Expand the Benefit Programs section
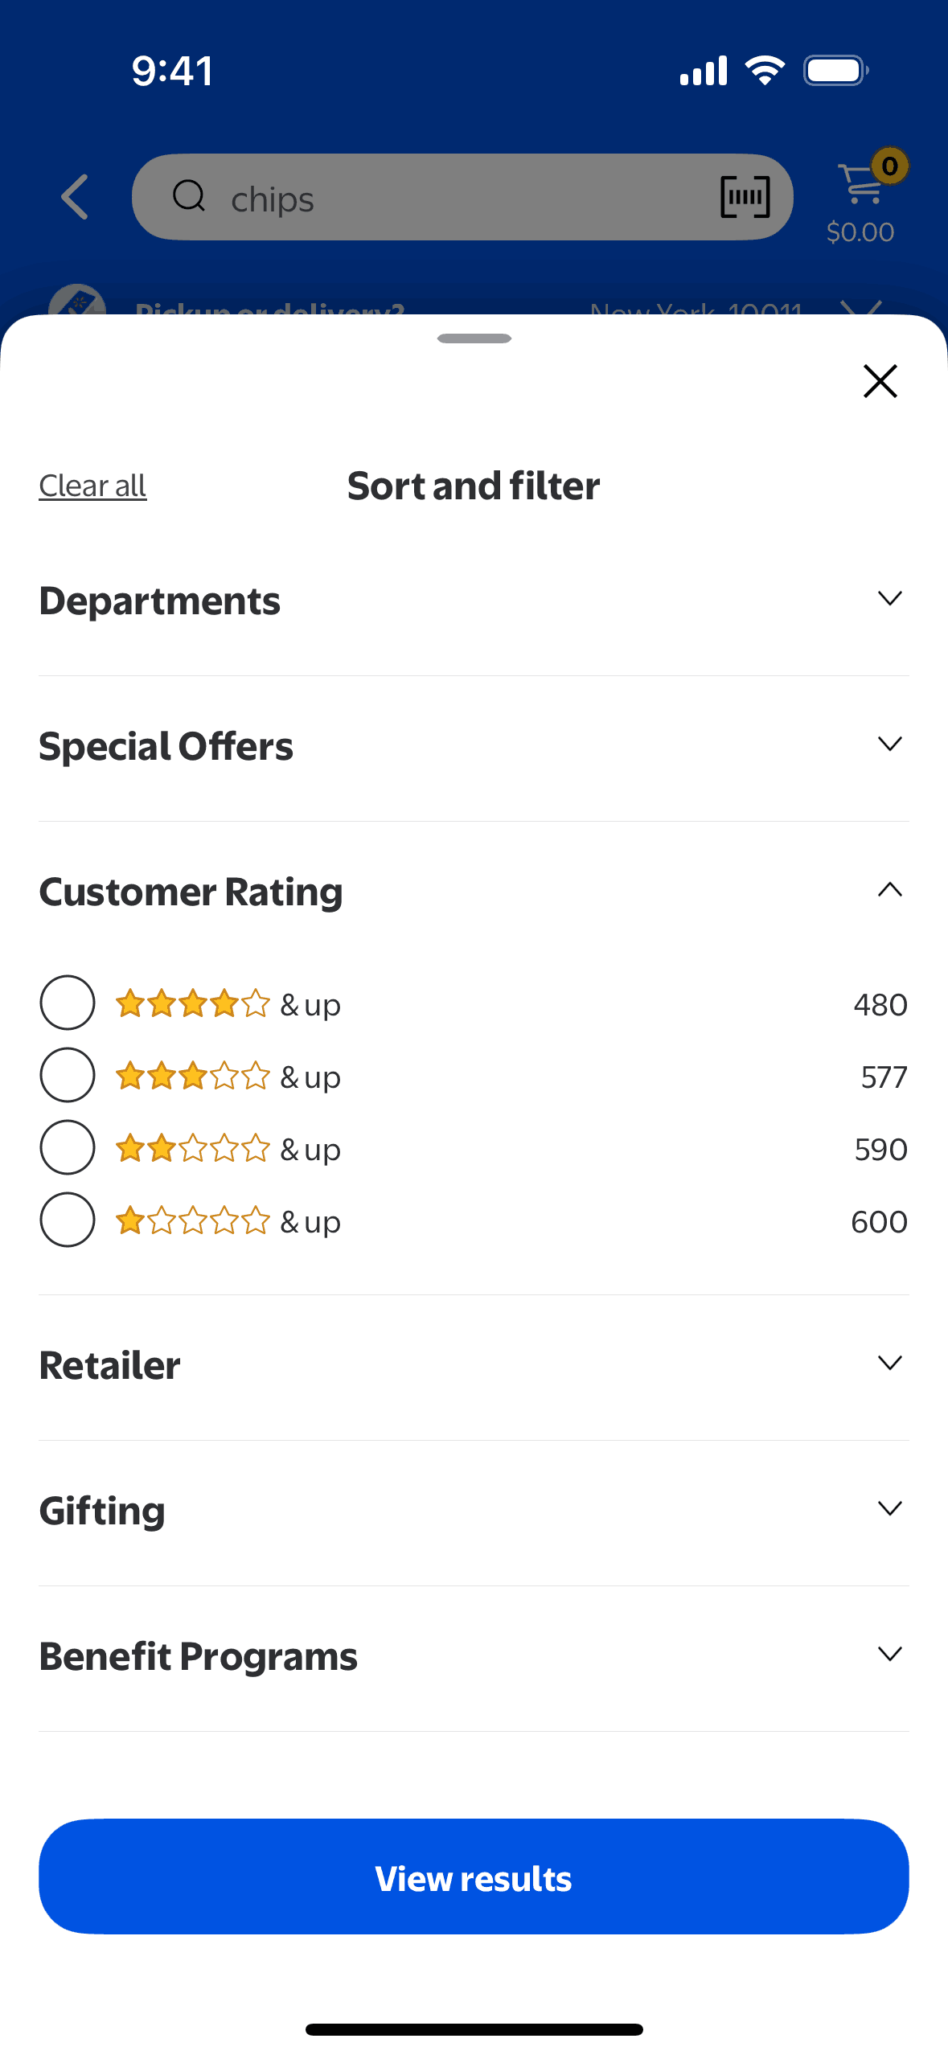The width and height of the screenshot is (948, 2055). 889,1655
